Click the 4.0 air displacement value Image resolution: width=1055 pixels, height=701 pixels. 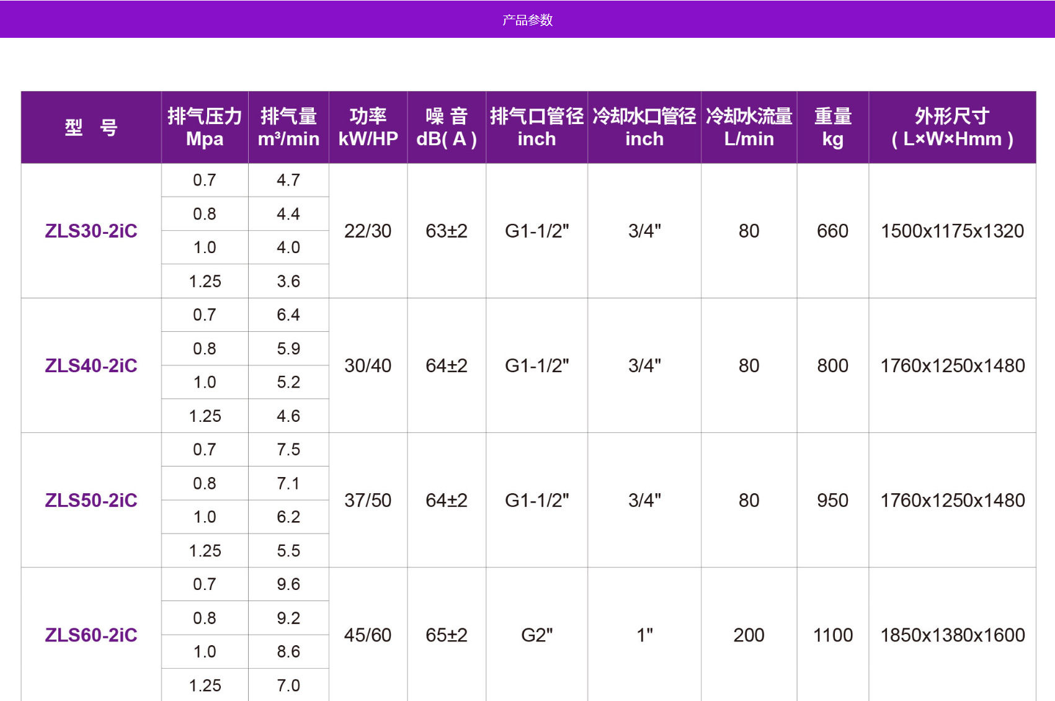click(288, 247)
